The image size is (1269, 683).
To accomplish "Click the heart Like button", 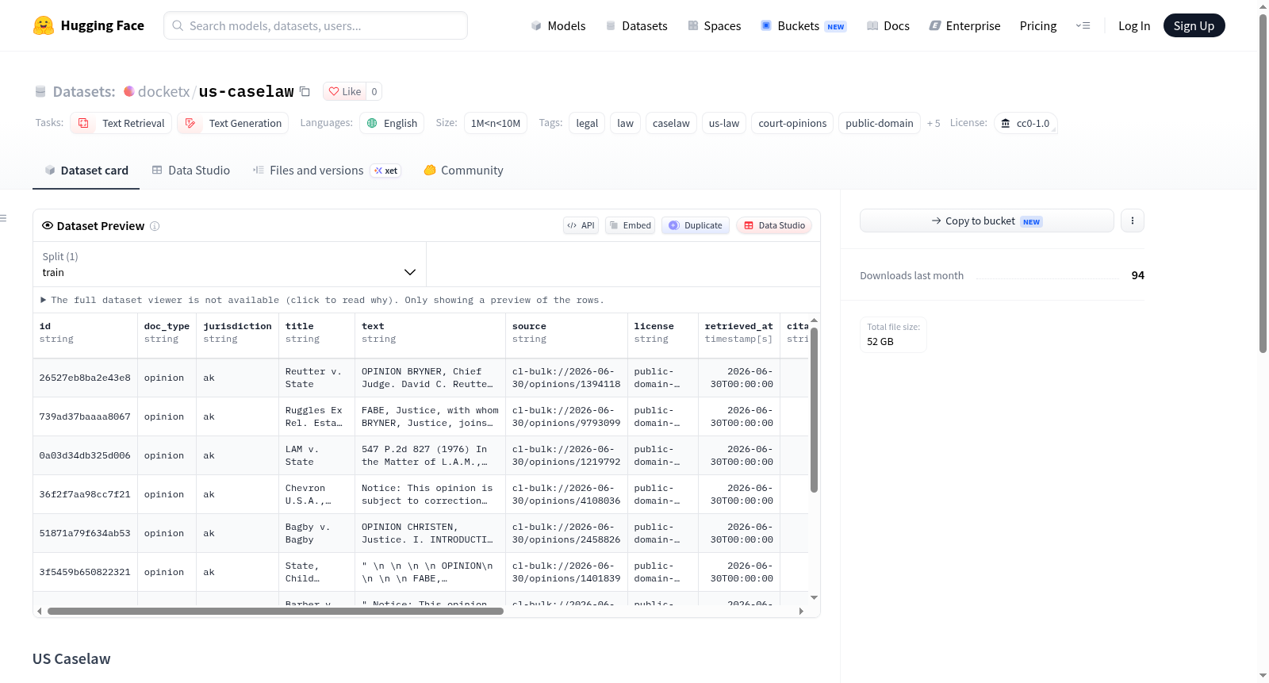I will (345, 91).
